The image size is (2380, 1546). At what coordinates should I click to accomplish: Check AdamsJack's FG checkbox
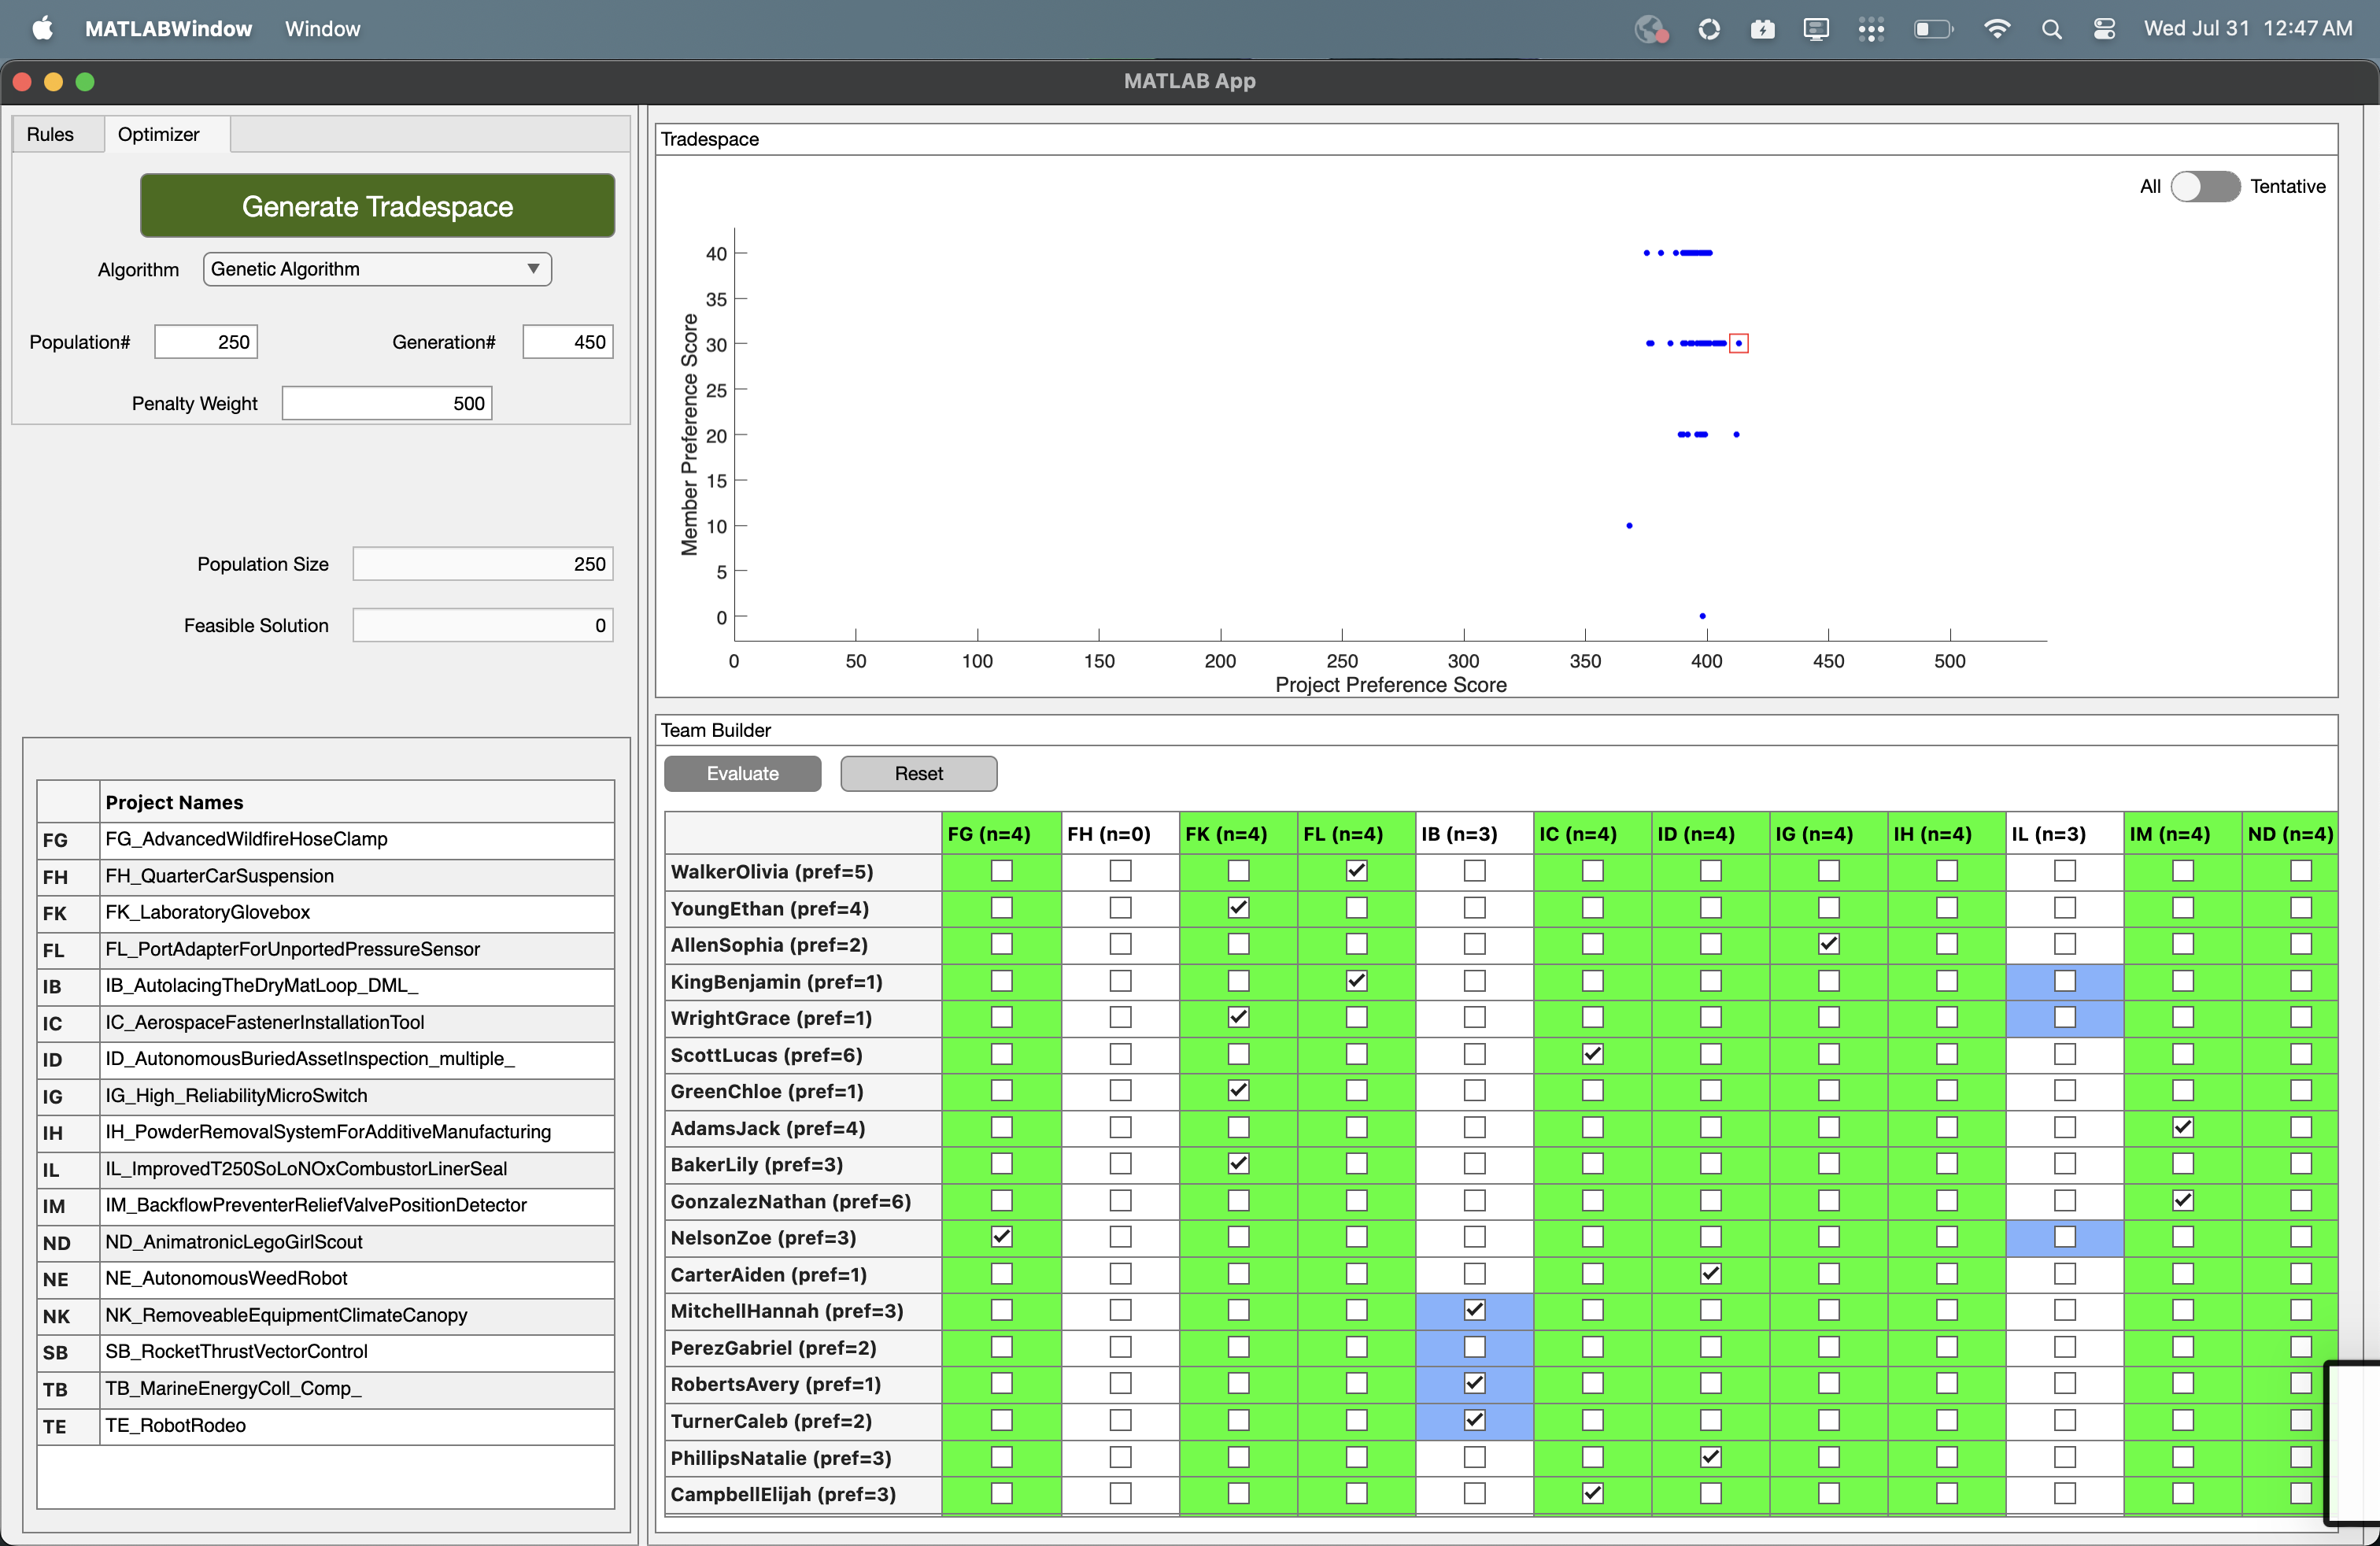[1001, 1128]
